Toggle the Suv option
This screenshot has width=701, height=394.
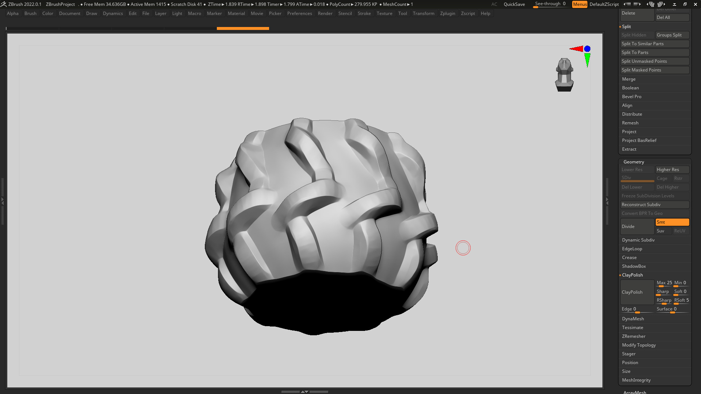pyautogui.click(x=663, y=231)
